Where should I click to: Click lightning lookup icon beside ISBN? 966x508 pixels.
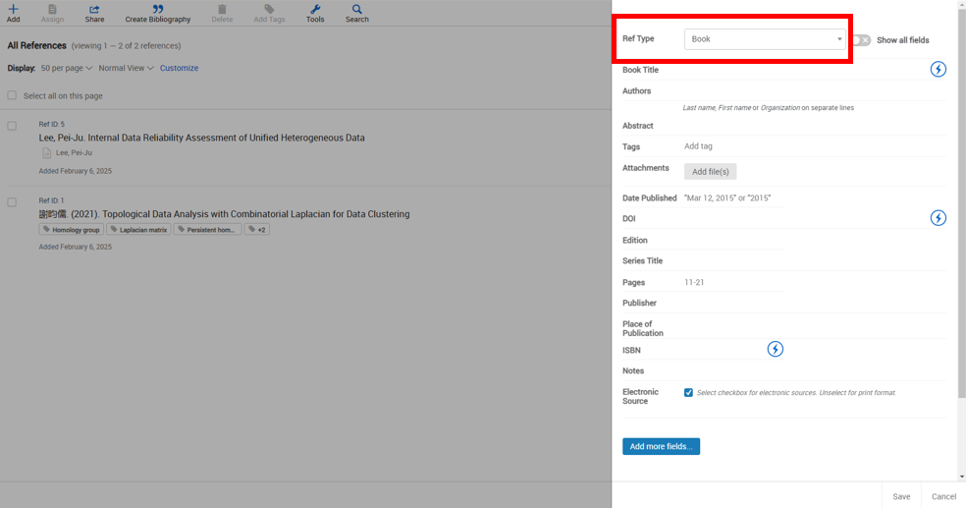tap(775, 350)
